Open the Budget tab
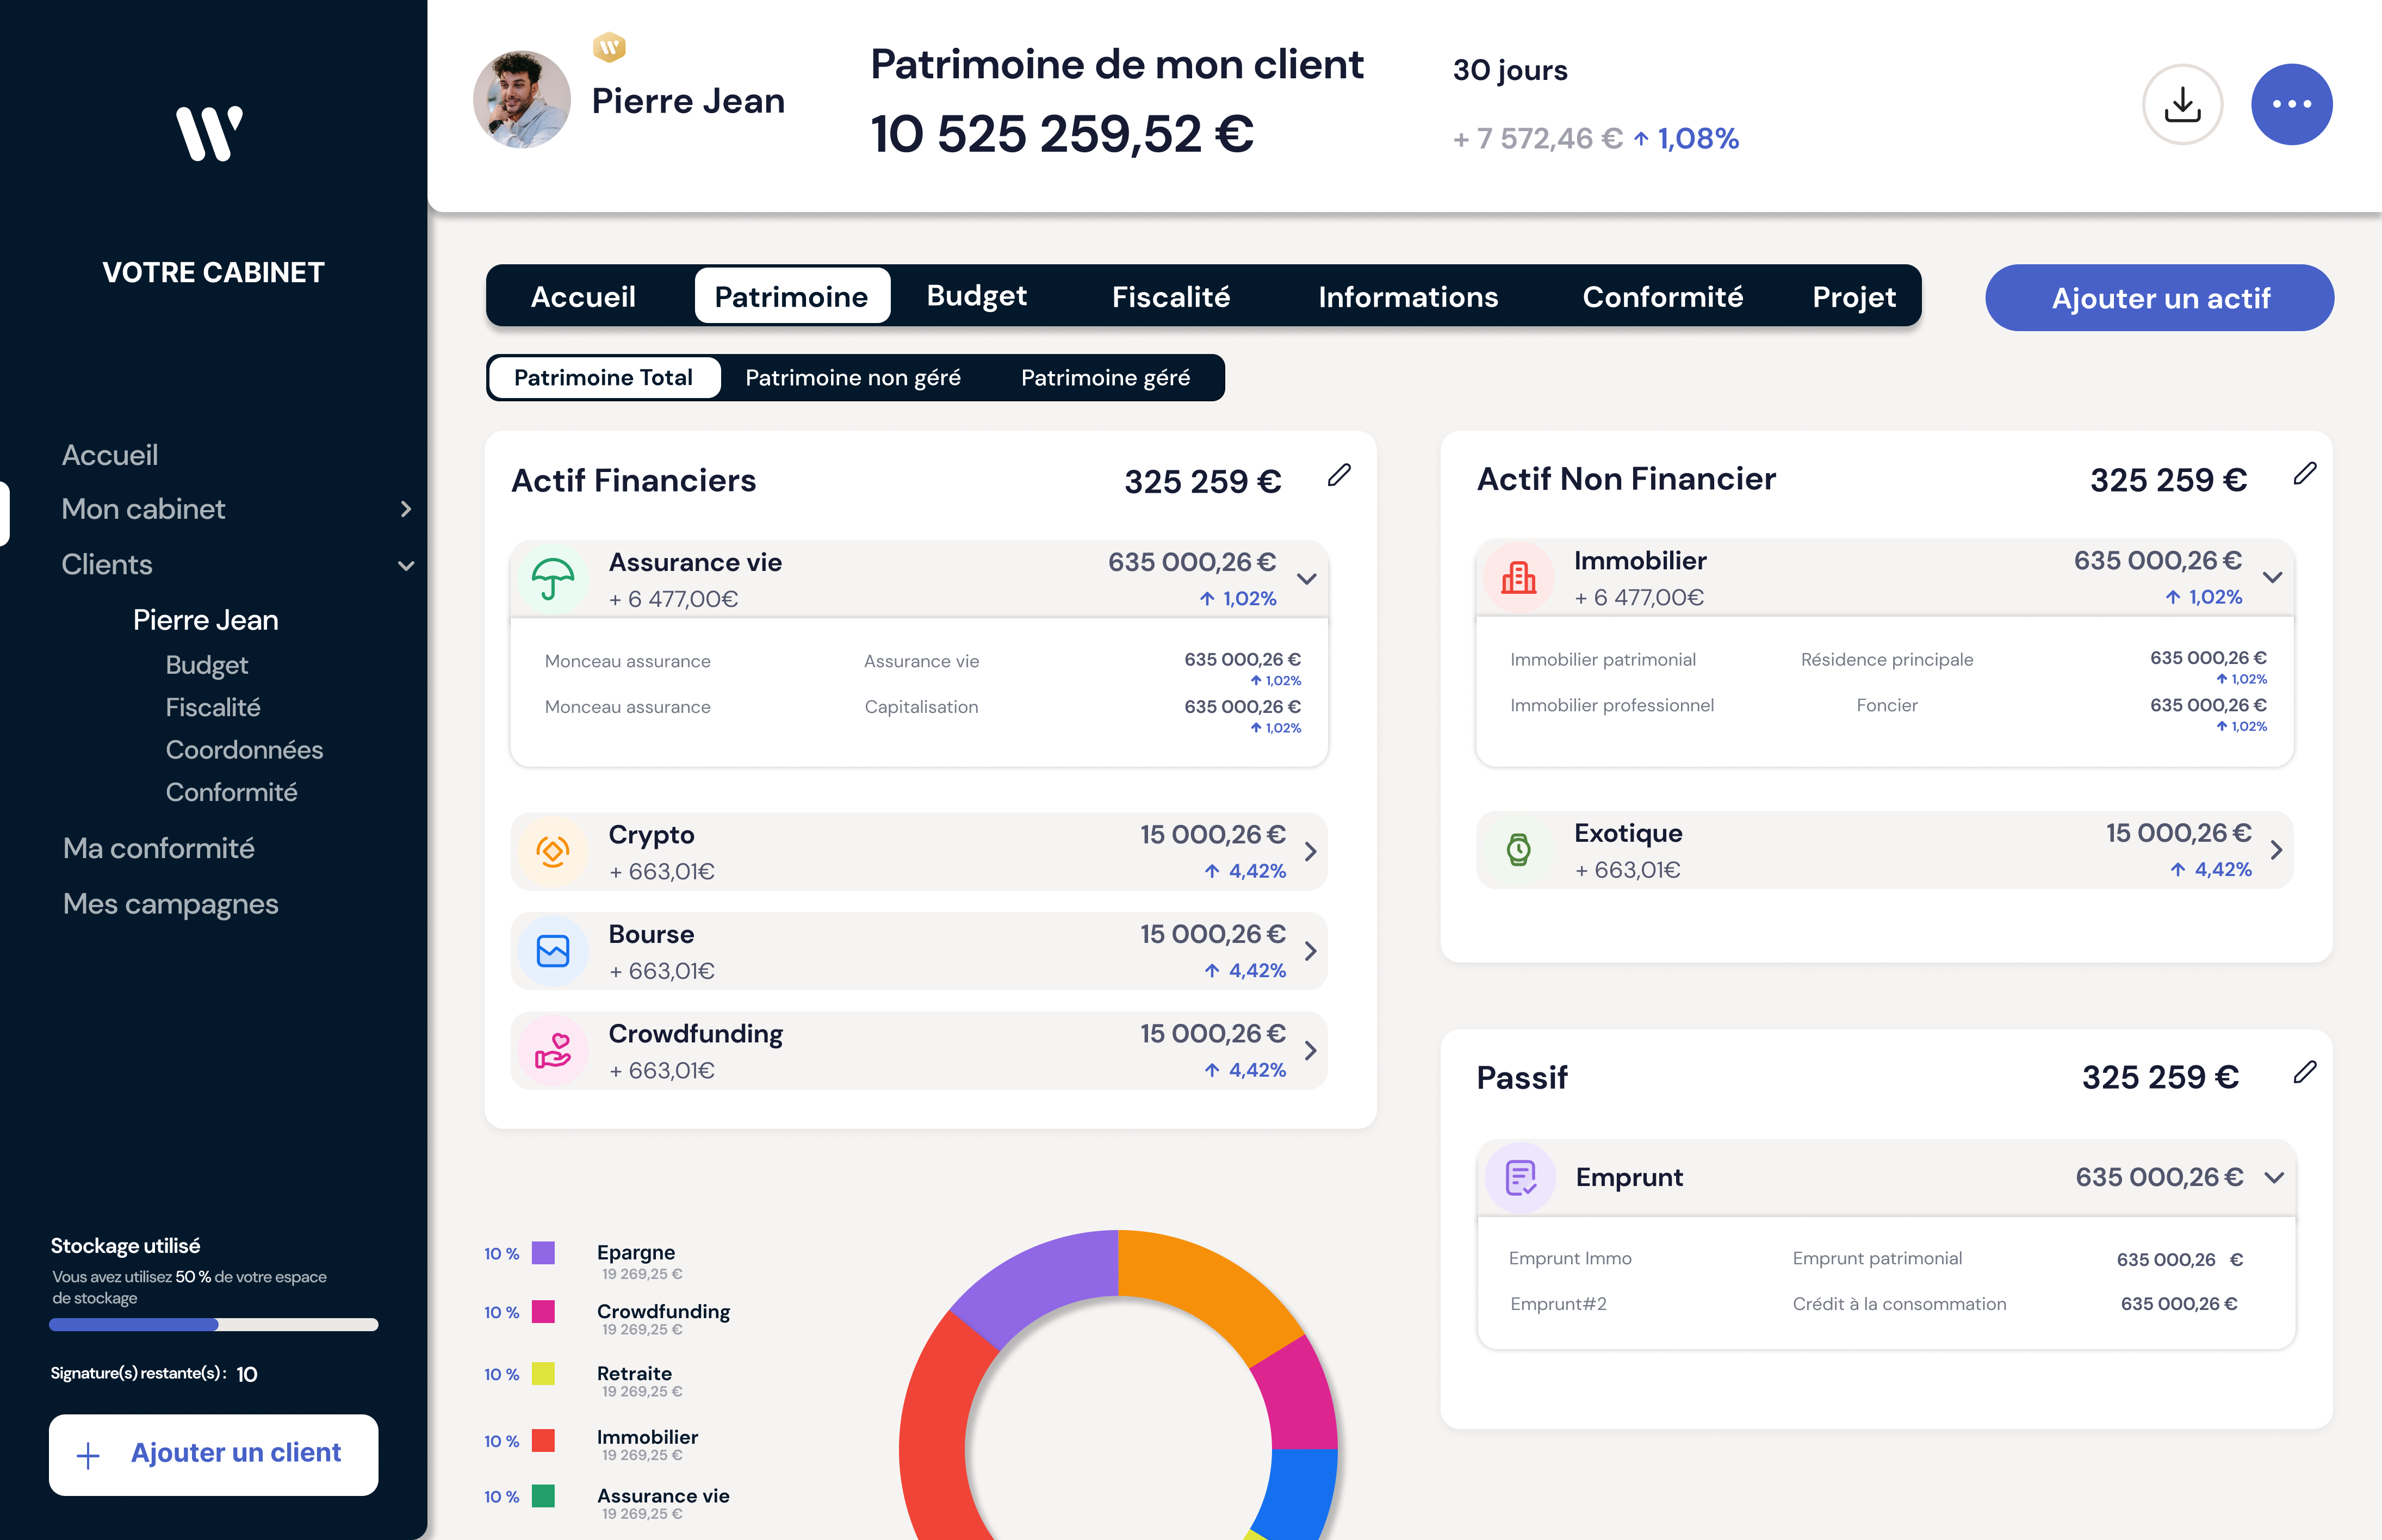 coord(976,296)
